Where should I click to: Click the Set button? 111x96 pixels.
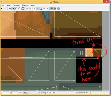(20, 93)
